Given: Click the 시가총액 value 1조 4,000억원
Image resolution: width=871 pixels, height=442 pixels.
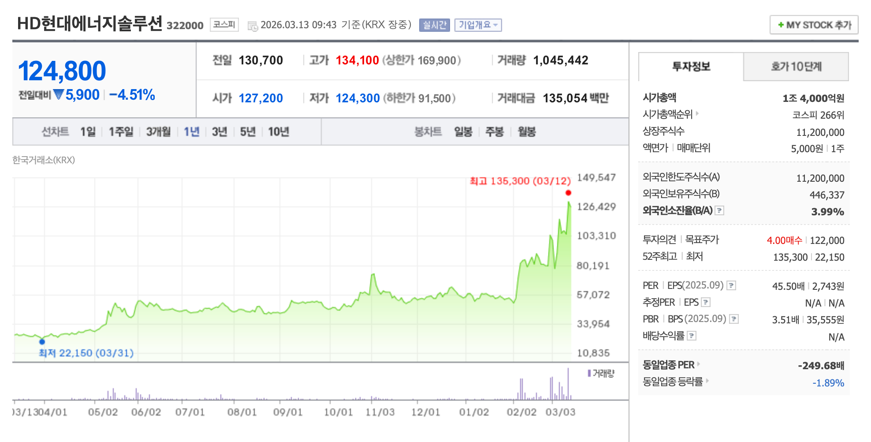Looking at the screenshot, I should (x=813, y=98).
